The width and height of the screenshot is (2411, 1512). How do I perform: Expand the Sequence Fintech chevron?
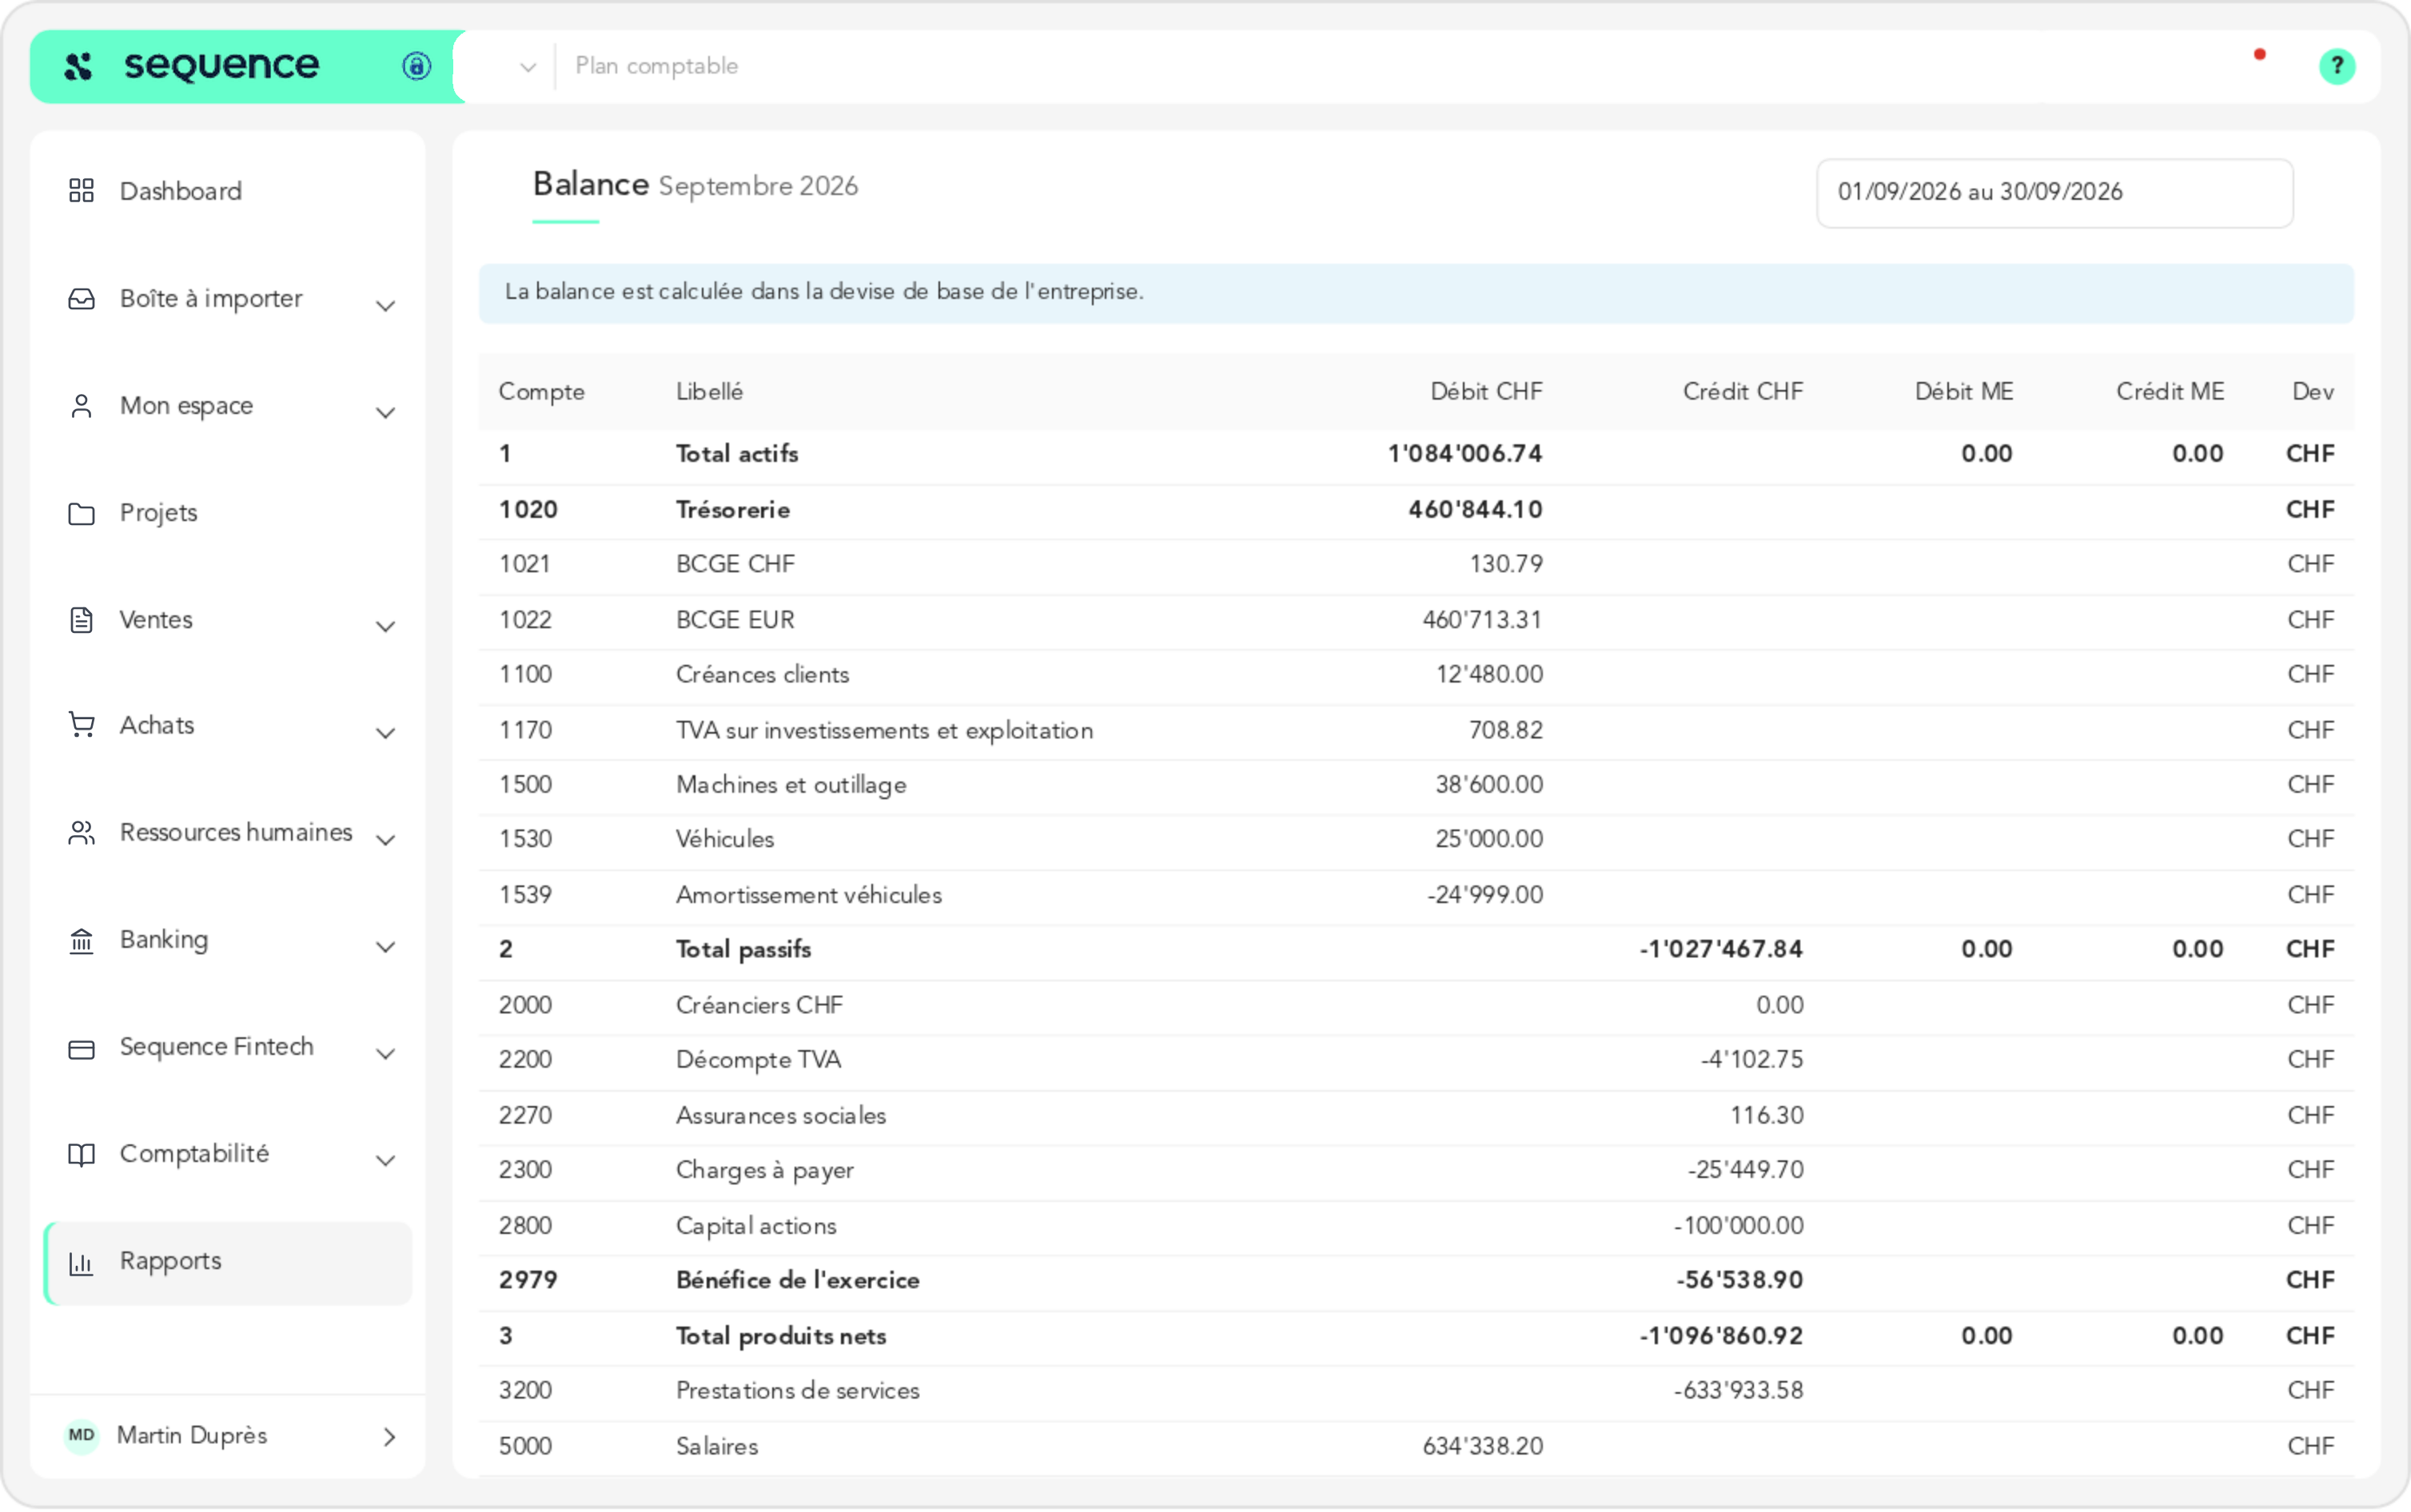tap(386, 1053)
